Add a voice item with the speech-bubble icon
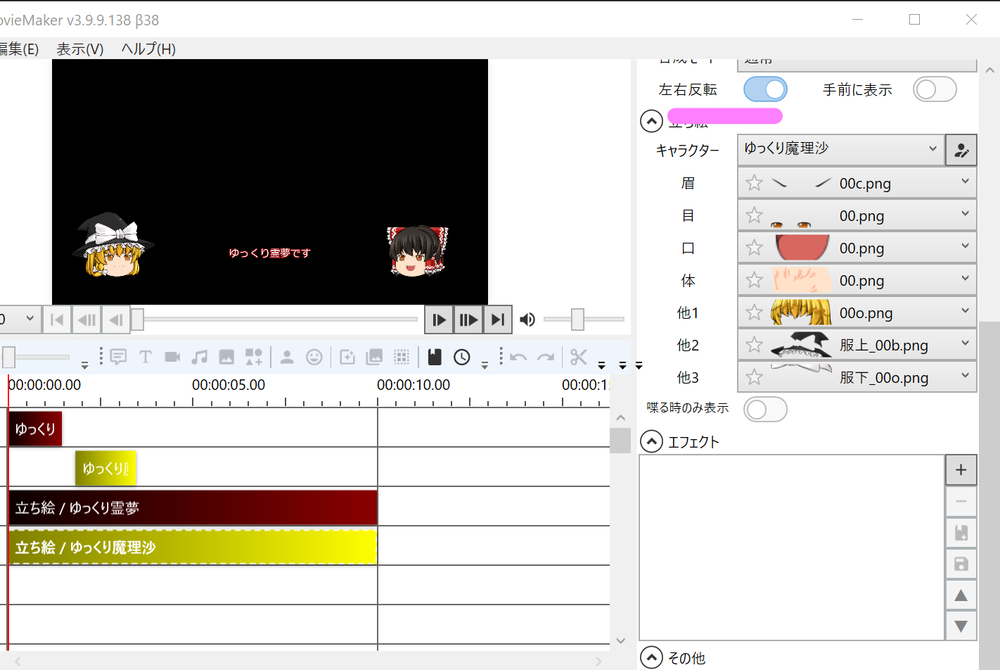 coord(118,358)
